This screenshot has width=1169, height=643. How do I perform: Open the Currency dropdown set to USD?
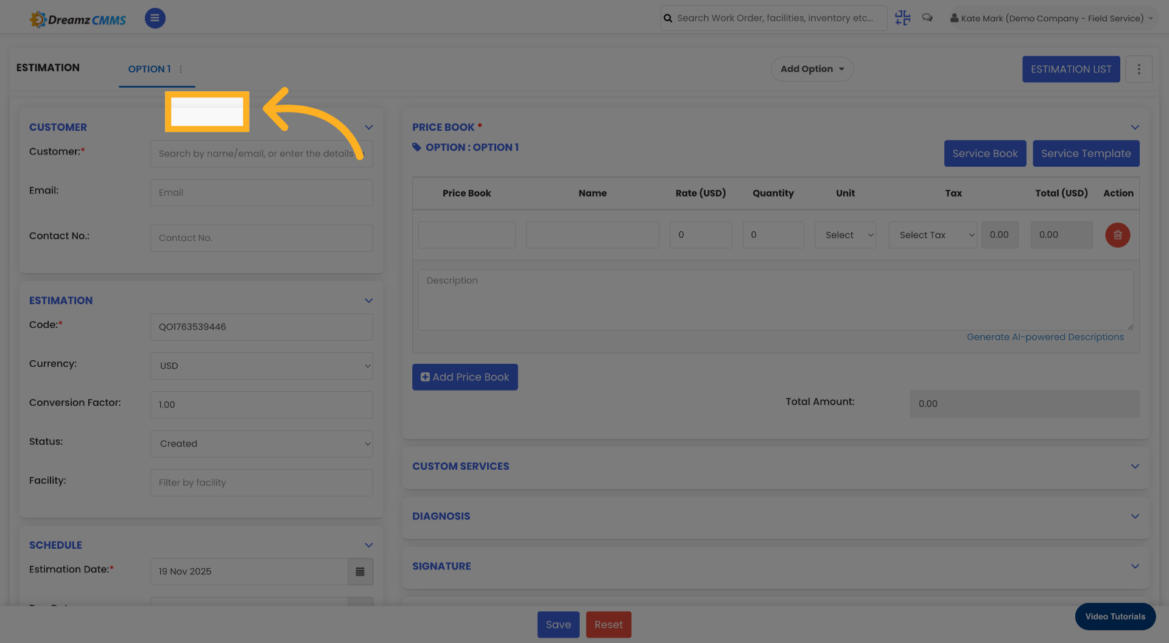click(x=261, y=366)
